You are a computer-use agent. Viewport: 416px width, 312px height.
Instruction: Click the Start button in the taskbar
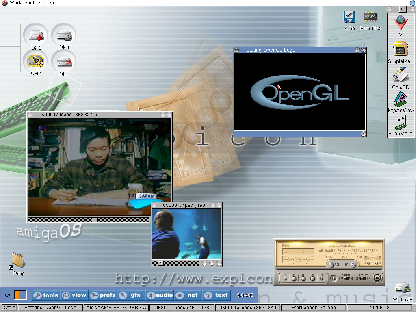pyautogui.click(x=9, y=308)
